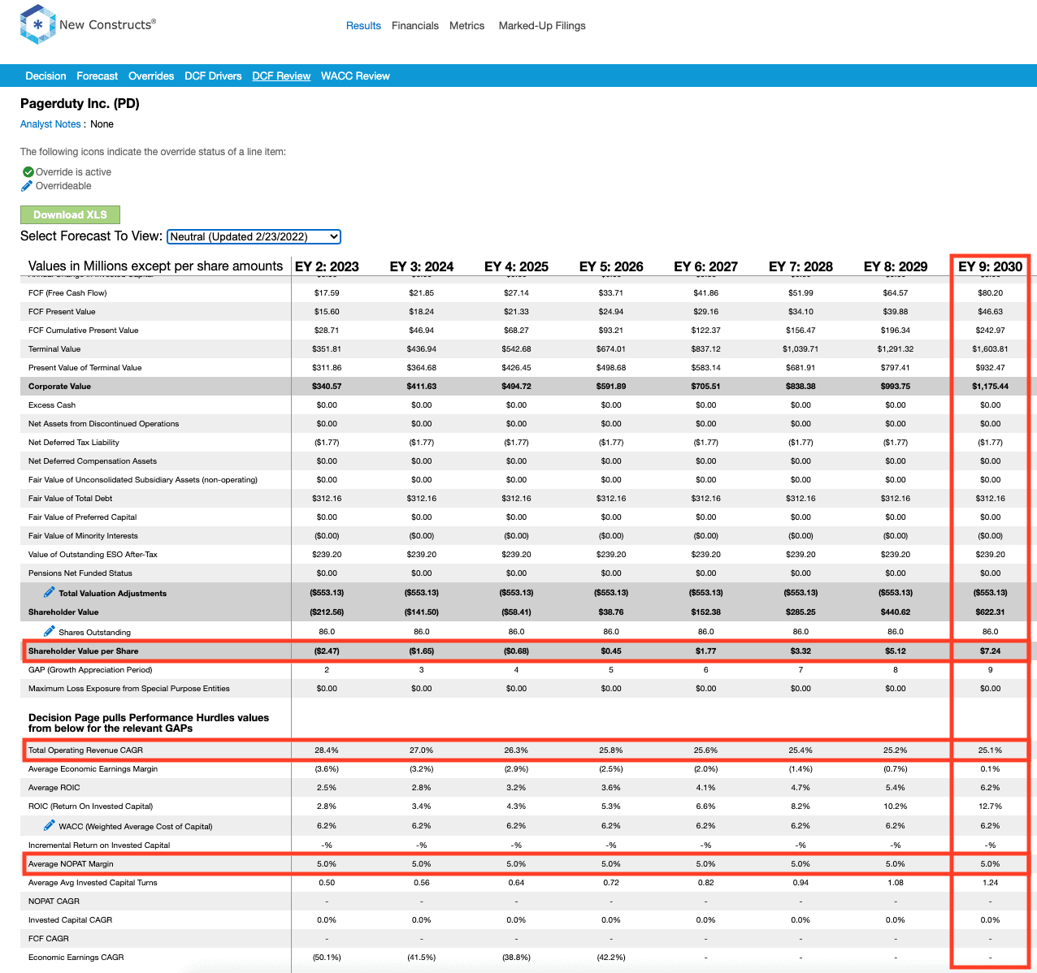Select Shareholder Value per Share $7.24
This screenshot has height=973, width=1037.
point(991,651)
